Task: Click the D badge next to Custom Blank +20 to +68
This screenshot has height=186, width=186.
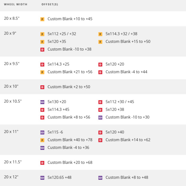Action: (42, 163)
